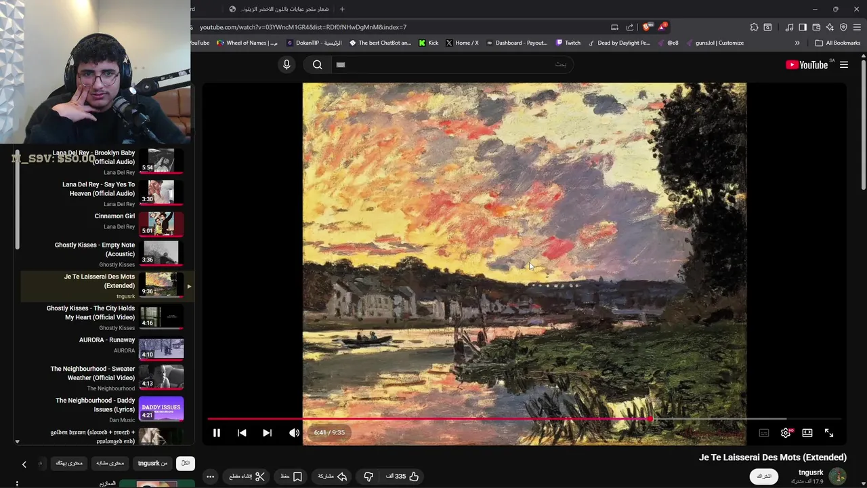Save the video with the bookmark button
This screenshot has height=488, width=867.
coord(292,476)
